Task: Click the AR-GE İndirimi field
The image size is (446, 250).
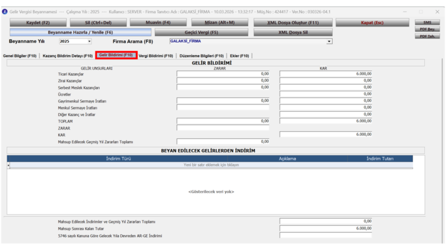Action: point(326,236)
